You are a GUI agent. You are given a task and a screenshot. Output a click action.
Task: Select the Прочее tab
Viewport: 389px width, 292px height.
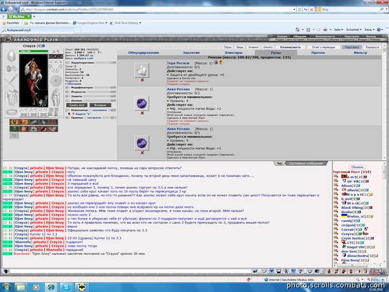[318, 53]
